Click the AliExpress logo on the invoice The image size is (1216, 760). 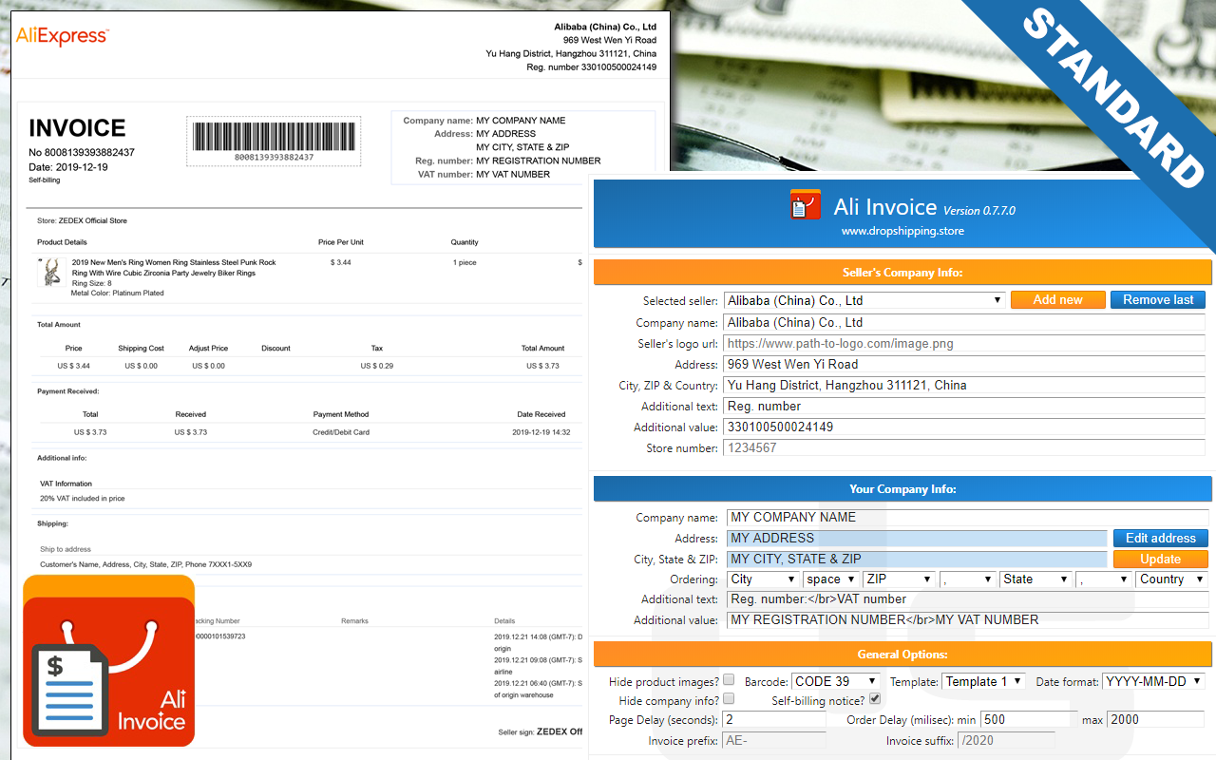coord(62,36)
